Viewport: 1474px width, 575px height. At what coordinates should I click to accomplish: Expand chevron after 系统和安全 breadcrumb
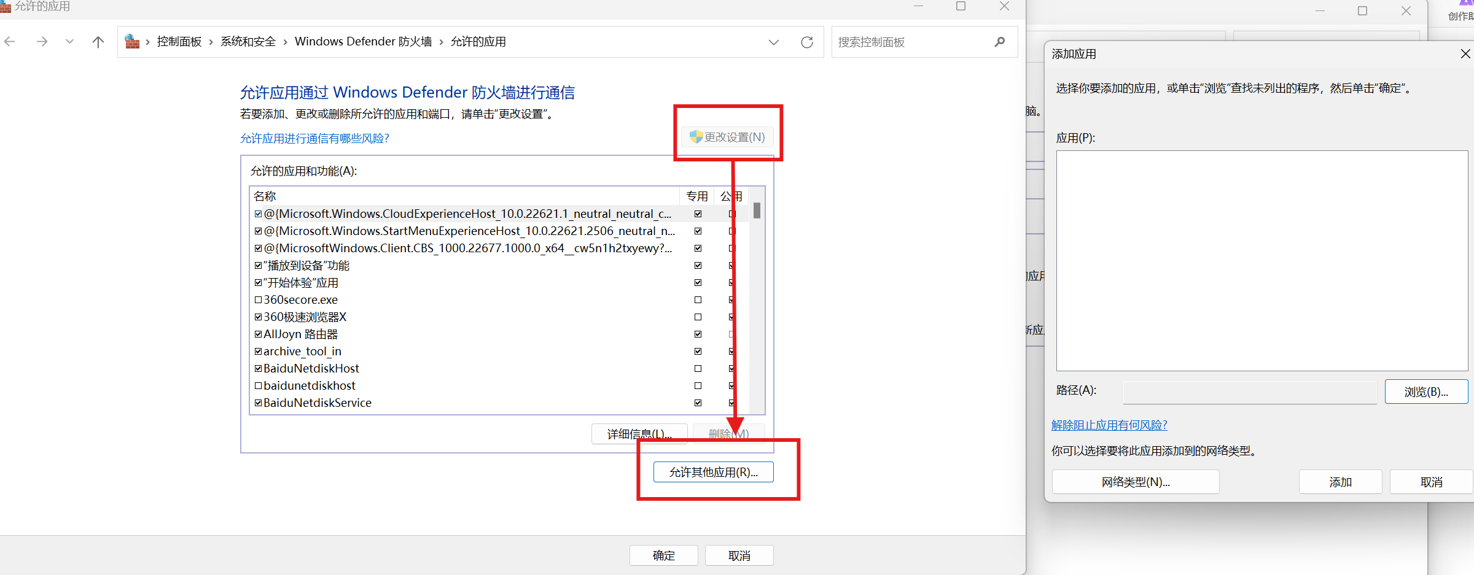pos(286,42)
